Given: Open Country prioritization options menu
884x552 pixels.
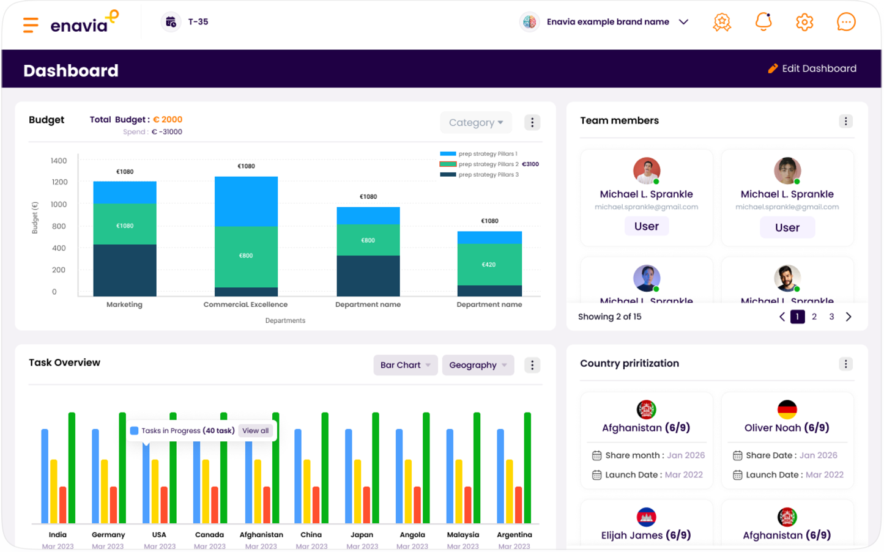Looking at the screenshot, I should tap(845, 364).
